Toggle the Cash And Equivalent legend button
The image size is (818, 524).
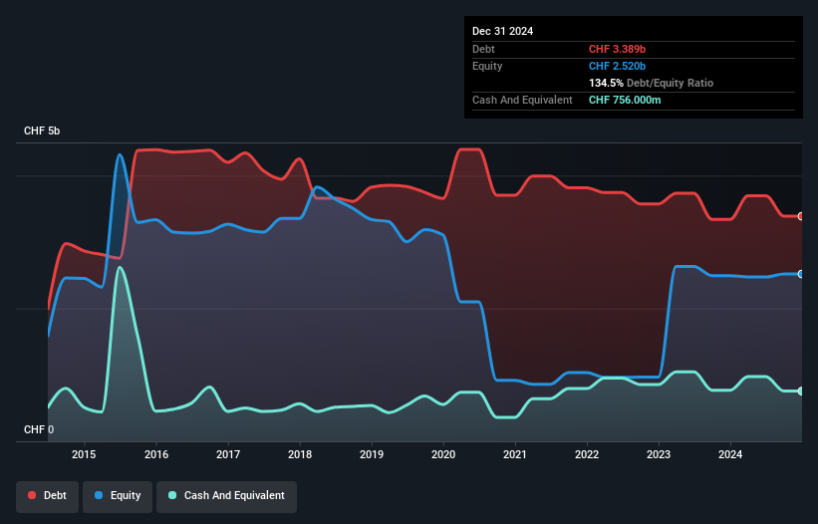click(226, 496)
